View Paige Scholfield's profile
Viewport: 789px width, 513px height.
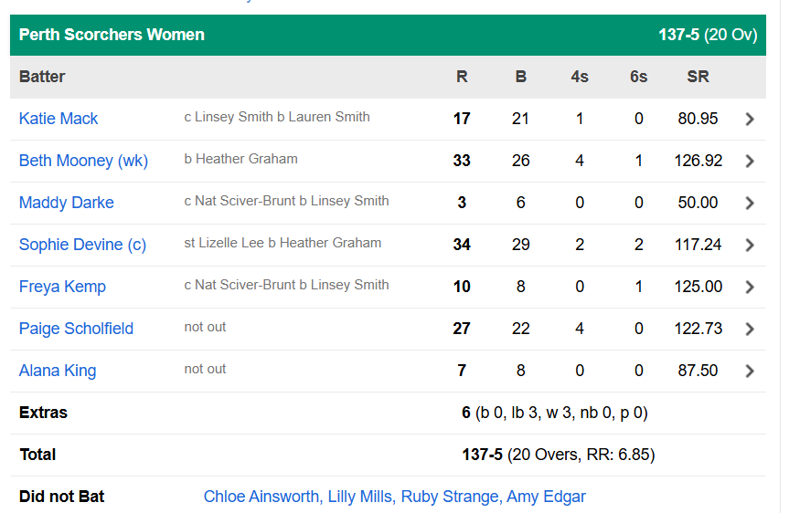[76, 329]
